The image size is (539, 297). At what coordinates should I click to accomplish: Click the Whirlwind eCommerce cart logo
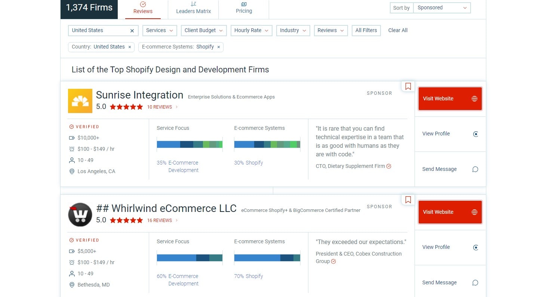click(x=80, y=215)
